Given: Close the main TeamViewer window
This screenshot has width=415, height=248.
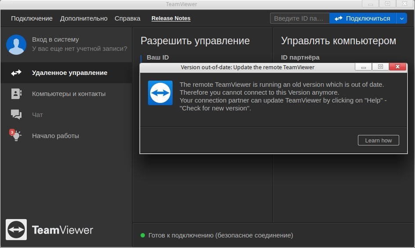Looking at the screenshot, I should (404, 4).
